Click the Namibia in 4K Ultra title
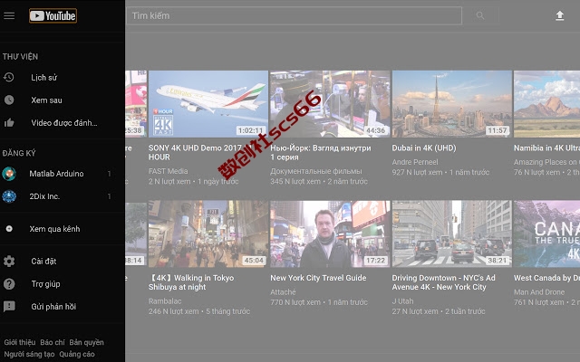 (x=546, y=148)
